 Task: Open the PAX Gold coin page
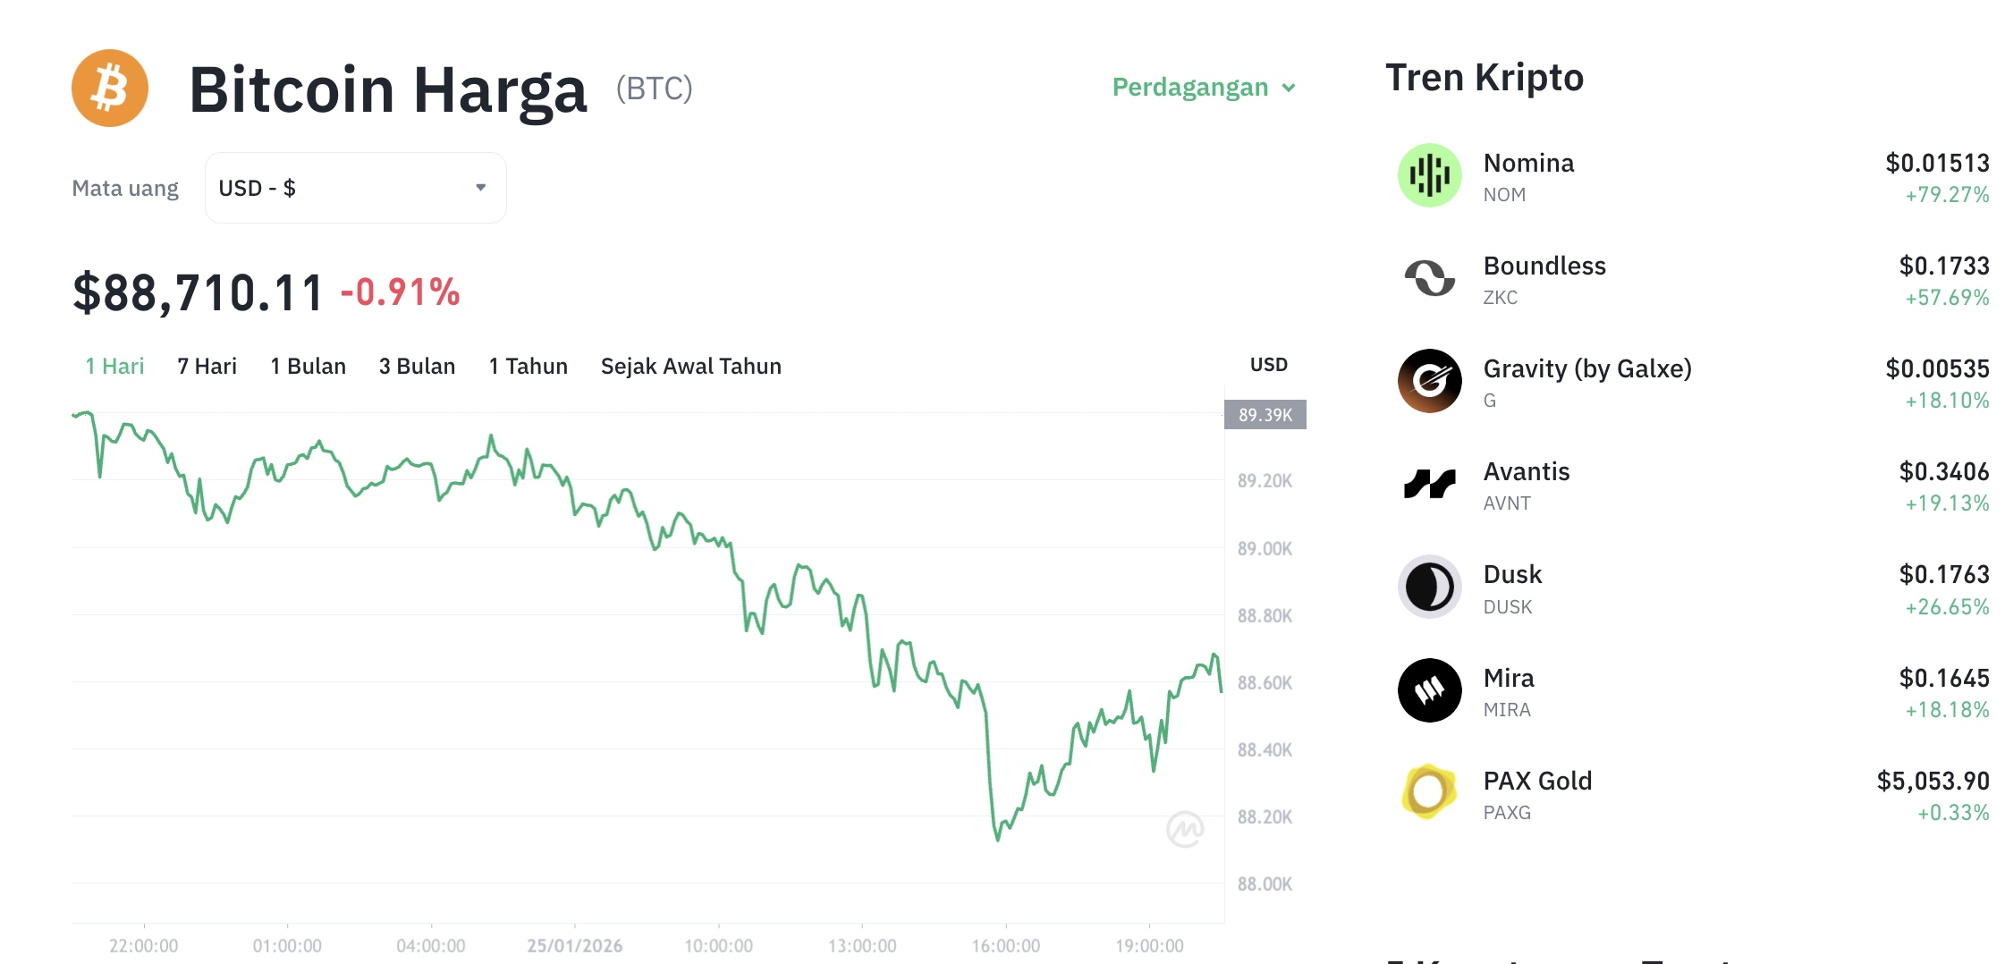pyautogui.click(x=1537, y=780)
